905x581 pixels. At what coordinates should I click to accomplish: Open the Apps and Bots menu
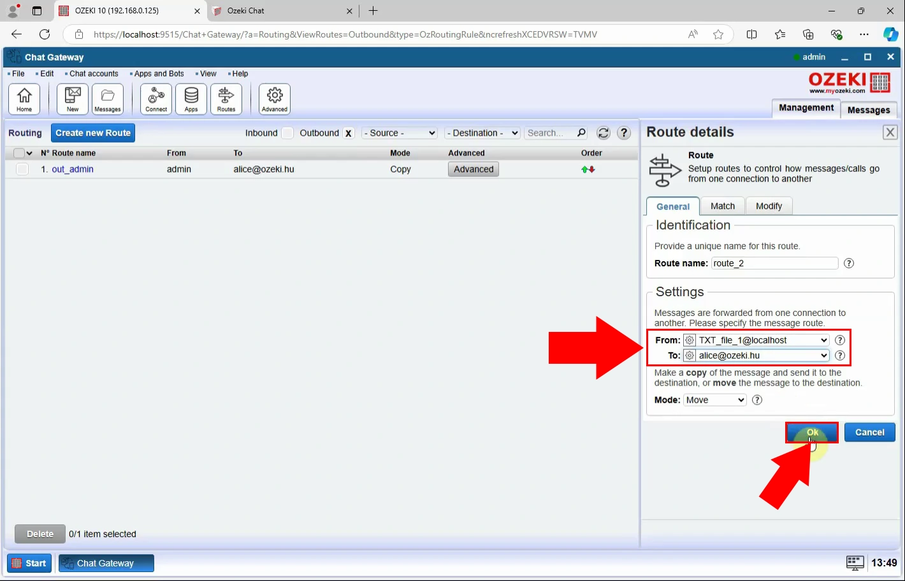point(158,74)
